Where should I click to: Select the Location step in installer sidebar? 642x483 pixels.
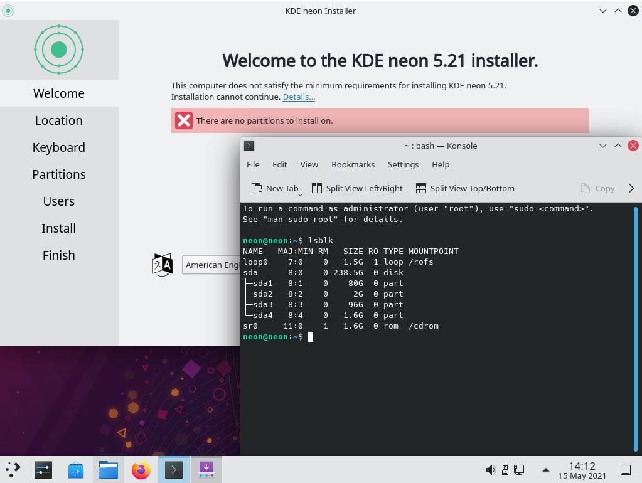click(59, 120)
